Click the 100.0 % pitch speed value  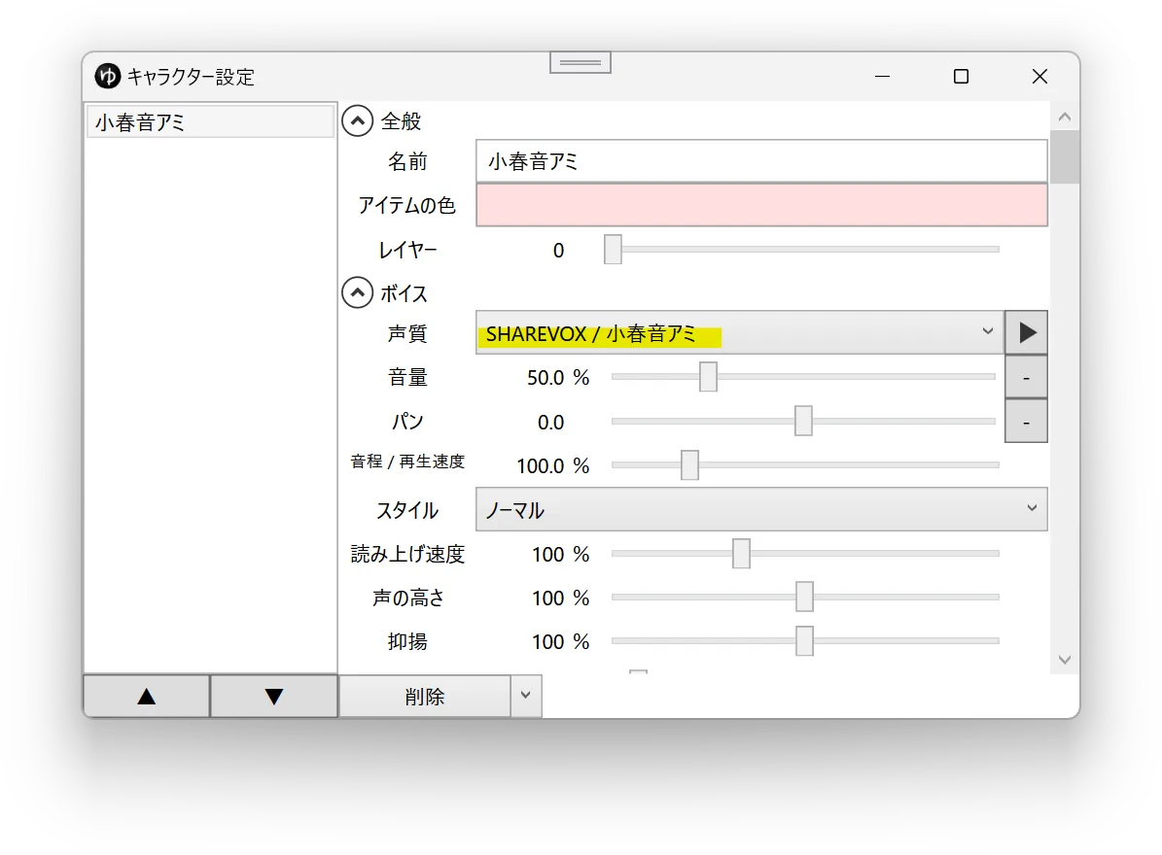tap(553, 465)
